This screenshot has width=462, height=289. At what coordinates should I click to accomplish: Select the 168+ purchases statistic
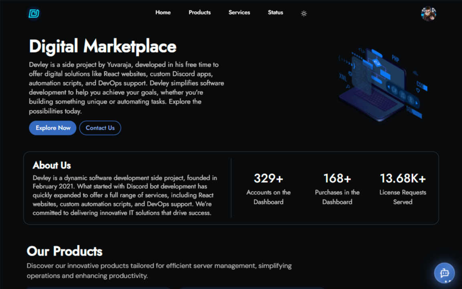(x=337, y=178)
